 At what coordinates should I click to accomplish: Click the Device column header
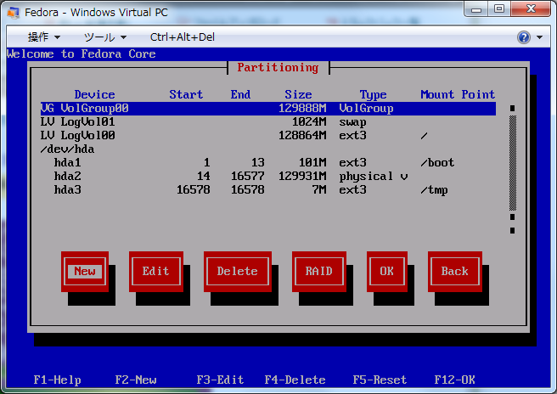(94, 94)
